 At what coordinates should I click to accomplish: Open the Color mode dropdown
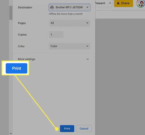pyautogui.click(x=70, y=46)
